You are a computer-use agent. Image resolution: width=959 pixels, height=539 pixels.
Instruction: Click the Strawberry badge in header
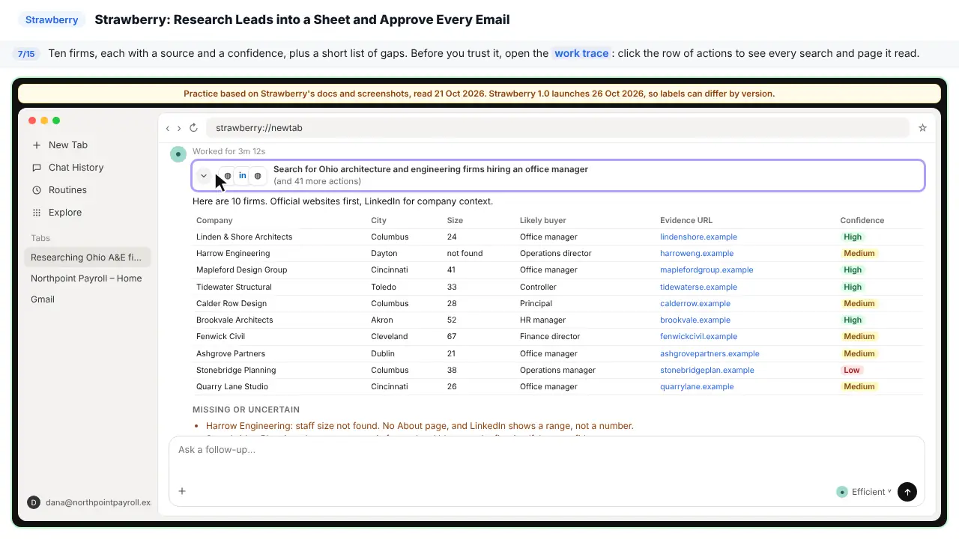tap(52, 20)
